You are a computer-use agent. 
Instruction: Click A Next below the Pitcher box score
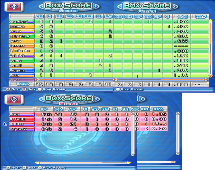pyautogui.click(x=13, y=168)
